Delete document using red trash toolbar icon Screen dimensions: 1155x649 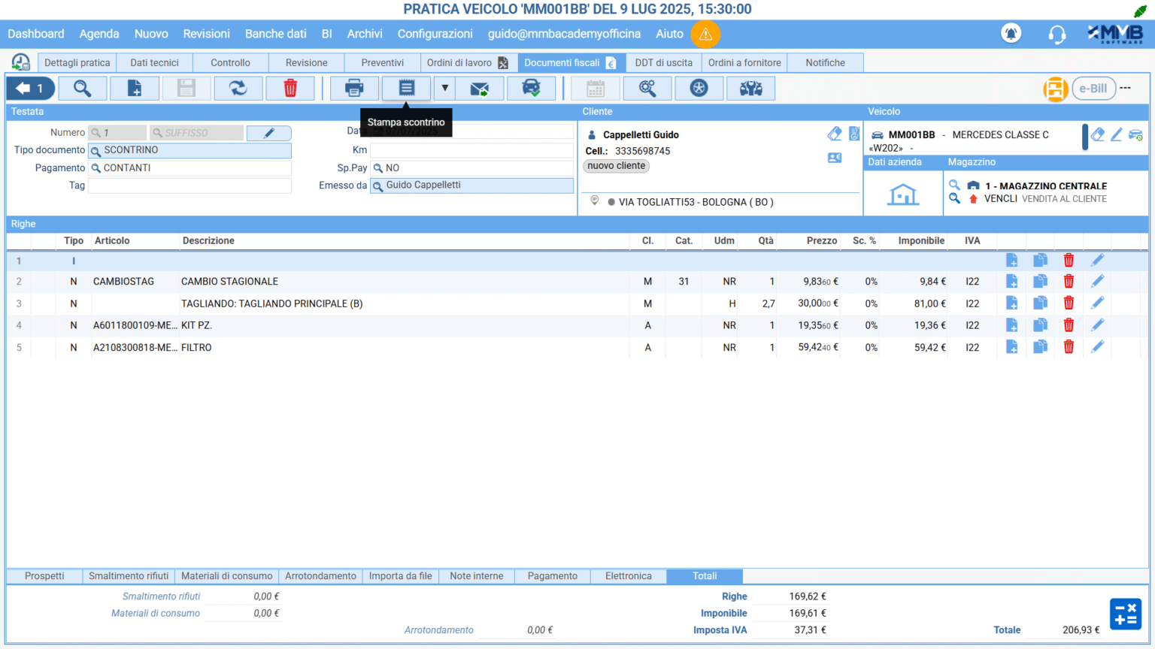(x=290, y=88)
